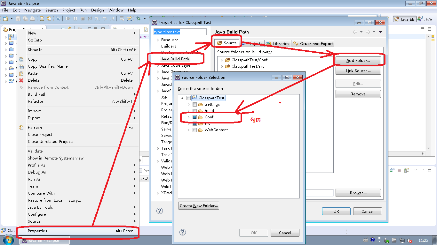Expand the .settings folder node
Image resolution: width=437 pixels, height=245 pixels.
[189, 104]
